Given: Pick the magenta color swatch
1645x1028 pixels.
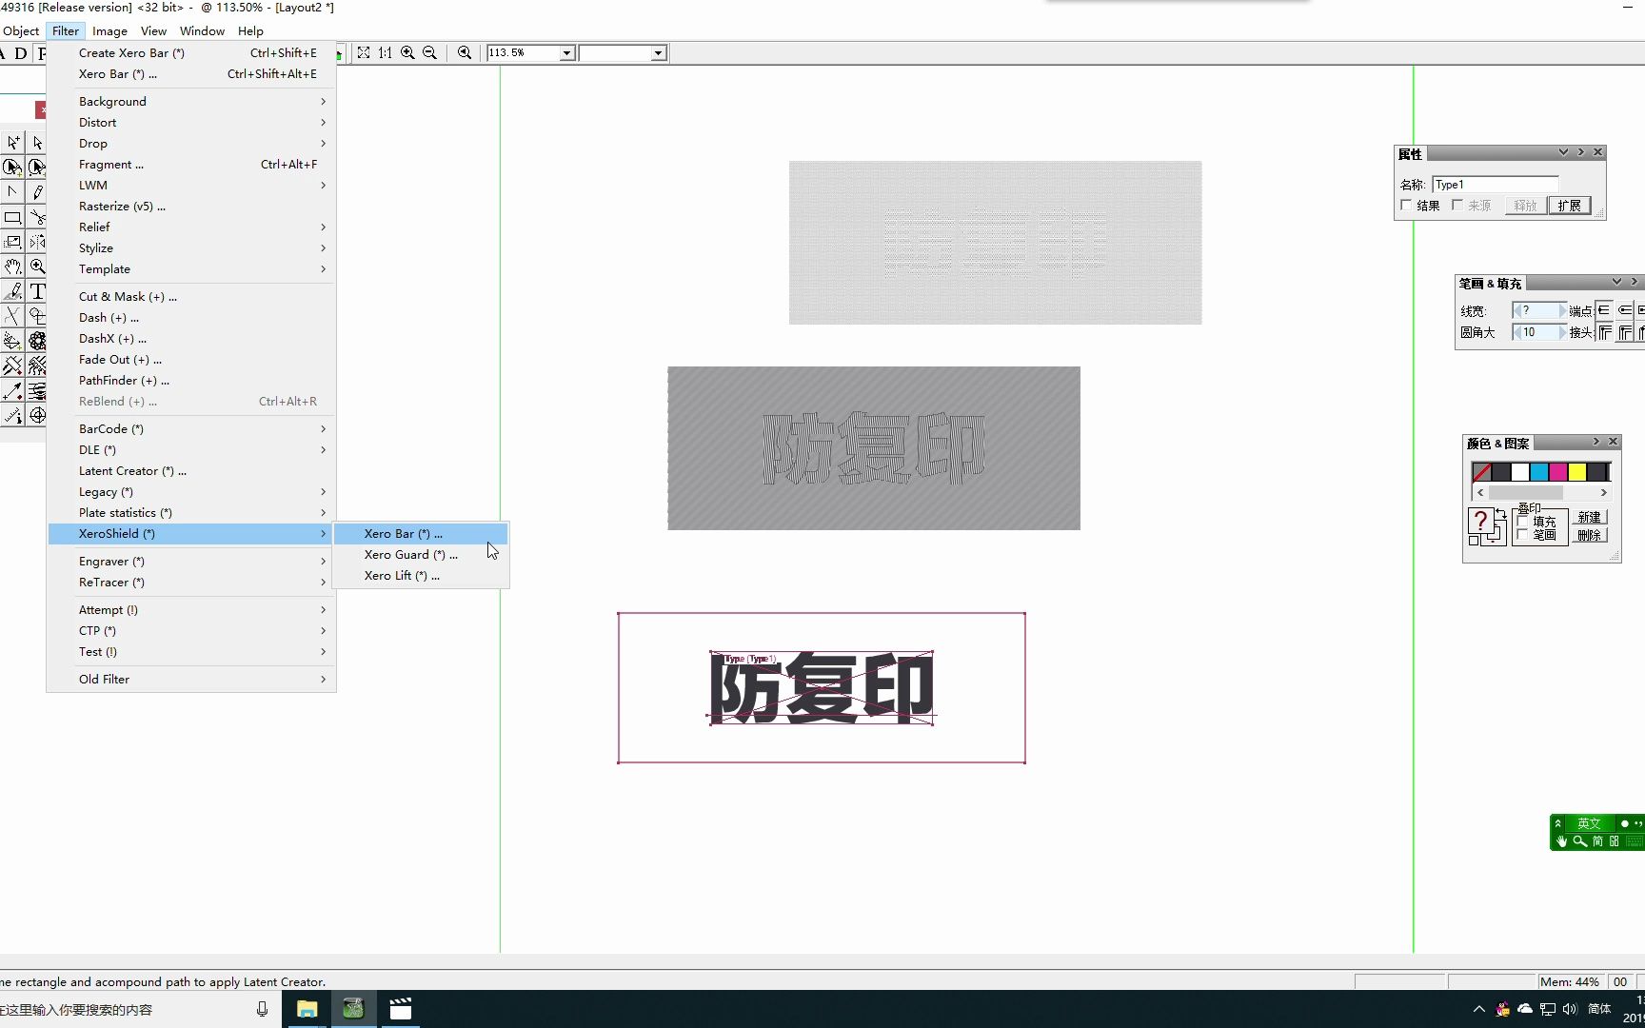Looking at the screenshot, I should (x=1557, y=472).
